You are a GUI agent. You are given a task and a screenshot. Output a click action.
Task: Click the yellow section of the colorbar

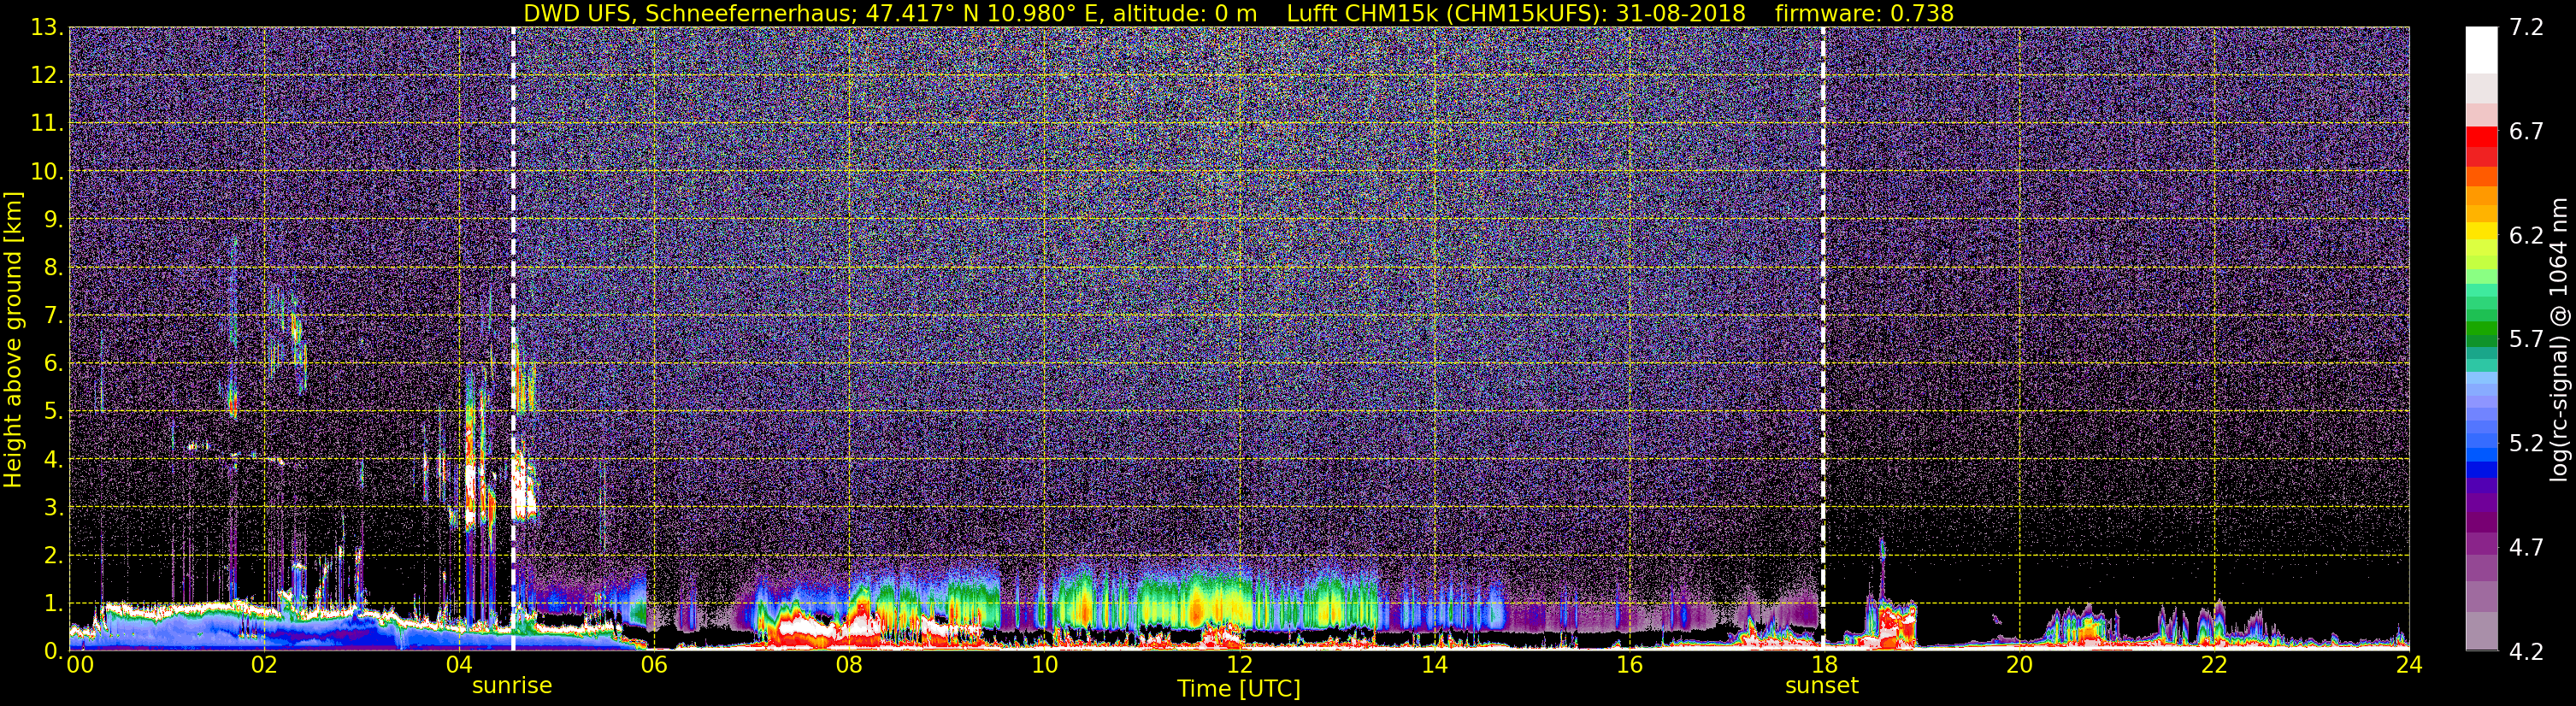tap(2480, 232)
